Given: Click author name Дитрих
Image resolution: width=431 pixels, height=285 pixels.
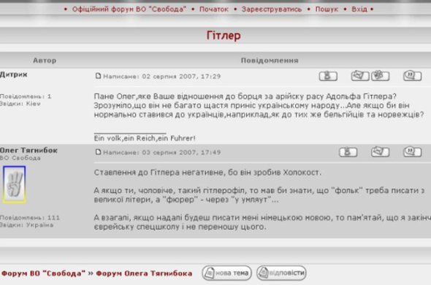Looking at the screenshot, I should tap(13, 74).
